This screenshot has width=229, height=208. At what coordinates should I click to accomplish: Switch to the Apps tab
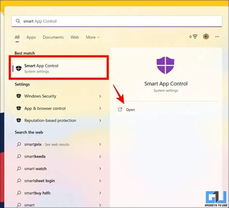pyautogui.click(x=31, y=37)
